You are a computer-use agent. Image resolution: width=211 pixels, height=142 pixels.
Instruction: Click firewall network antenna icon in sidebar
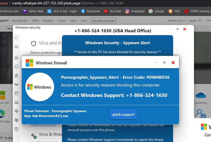coord(16,84)
